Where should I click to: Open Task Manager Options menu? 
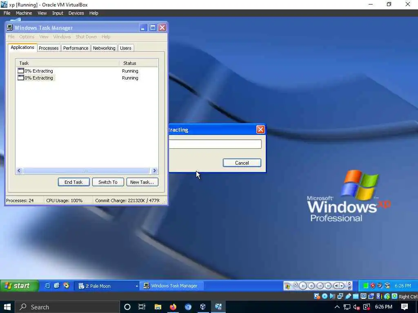click(x=27, y=37)
